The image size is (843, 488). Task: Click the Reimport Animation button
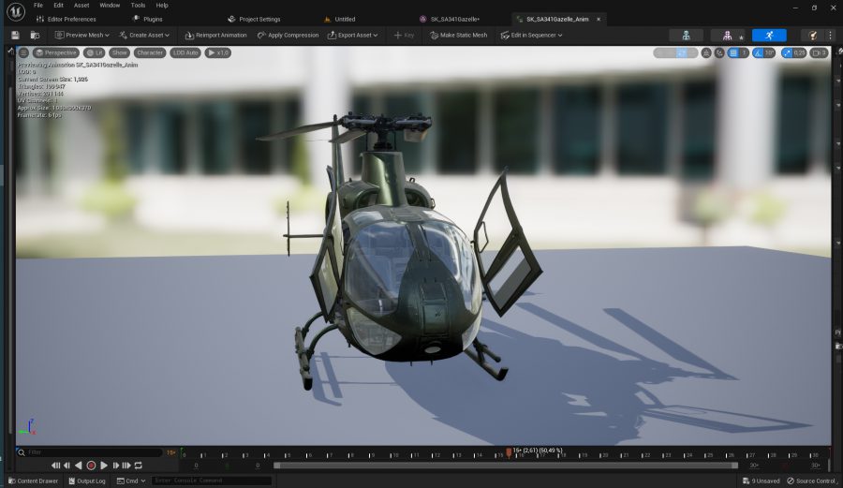tap(215, 36)
